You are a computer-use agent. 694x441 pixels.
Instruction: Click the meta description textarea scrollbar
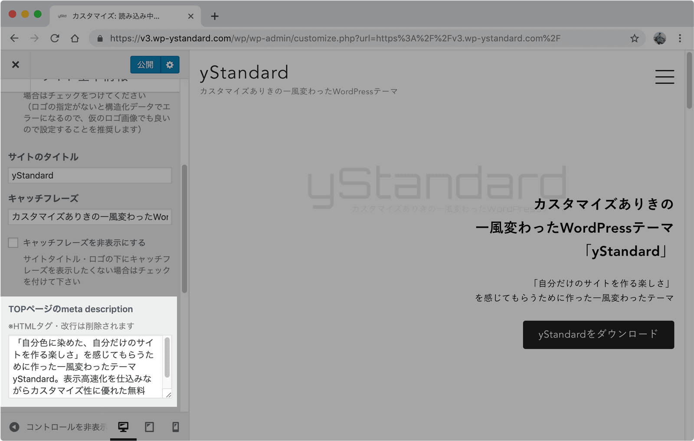click(x=167, y=357)
